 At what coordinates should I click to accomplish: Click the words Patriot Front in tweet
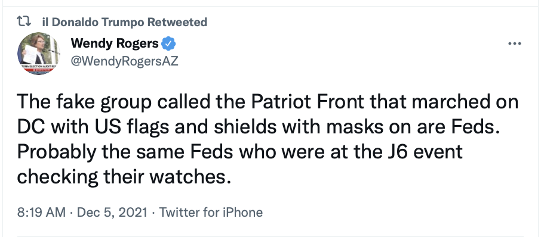click(x=308, y=103)
